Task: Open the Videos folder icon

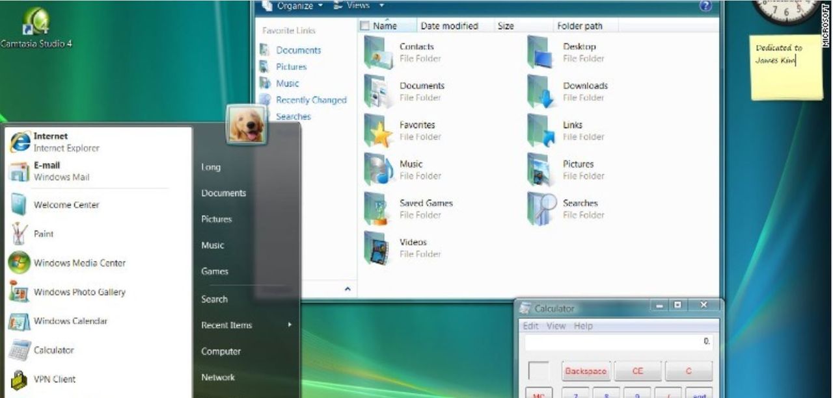Action: pos(377,248)
